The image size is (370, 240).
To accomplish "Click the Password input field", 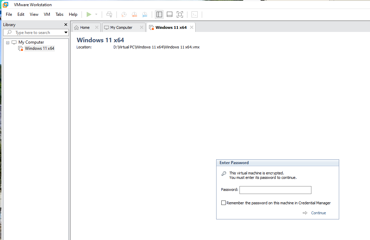I will pos(275,190).
